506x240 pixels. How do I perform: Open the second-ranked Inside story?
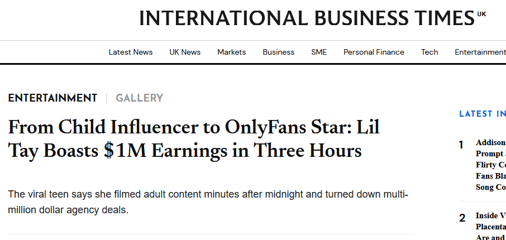click(x=490, y=226)
